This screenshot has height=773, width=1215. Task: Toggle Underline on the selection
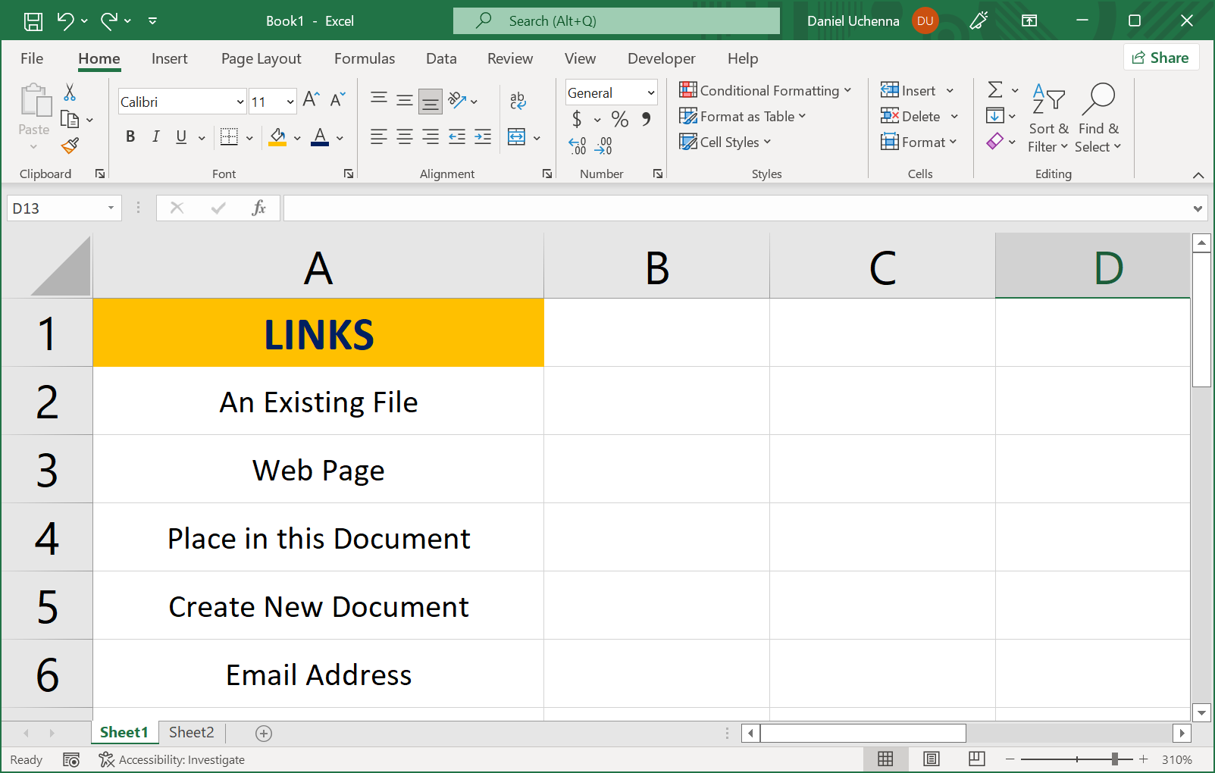(x=180, y=137)
